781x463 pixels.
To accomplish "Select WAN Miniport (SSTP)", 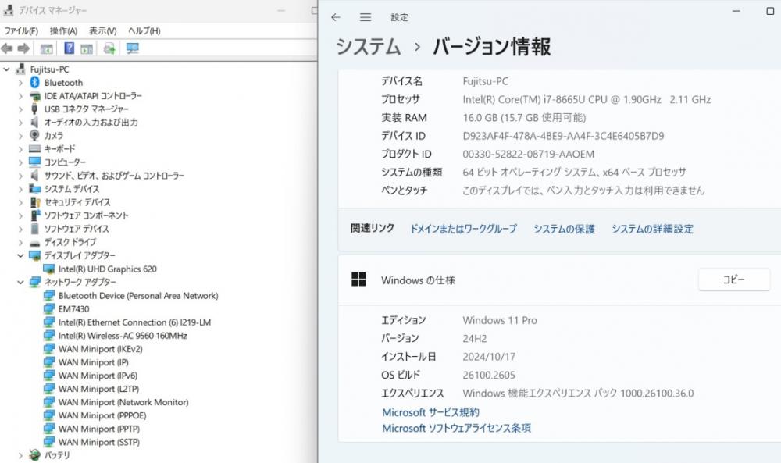I will pyautogui.click(x=99, y=442).
